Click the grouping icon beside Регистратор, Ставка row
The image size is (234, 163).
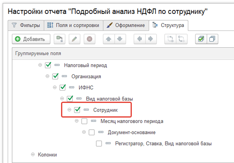[x=108, y=143]
